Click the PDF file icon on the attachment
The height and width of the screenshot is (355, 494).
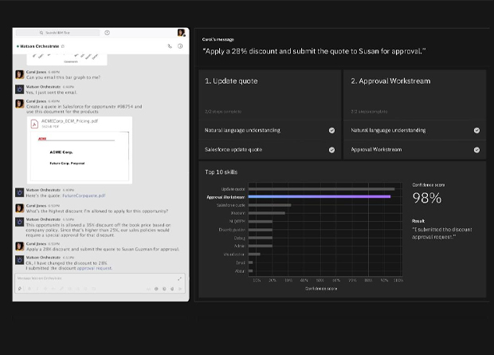tap(34, 124)
